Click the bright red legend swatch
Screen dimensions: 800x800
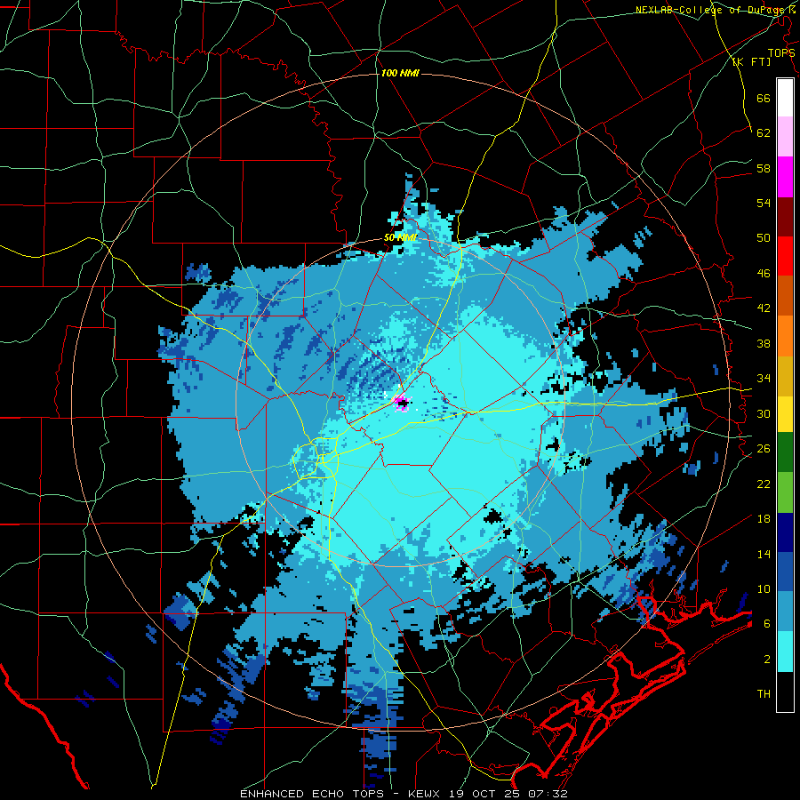785,256
